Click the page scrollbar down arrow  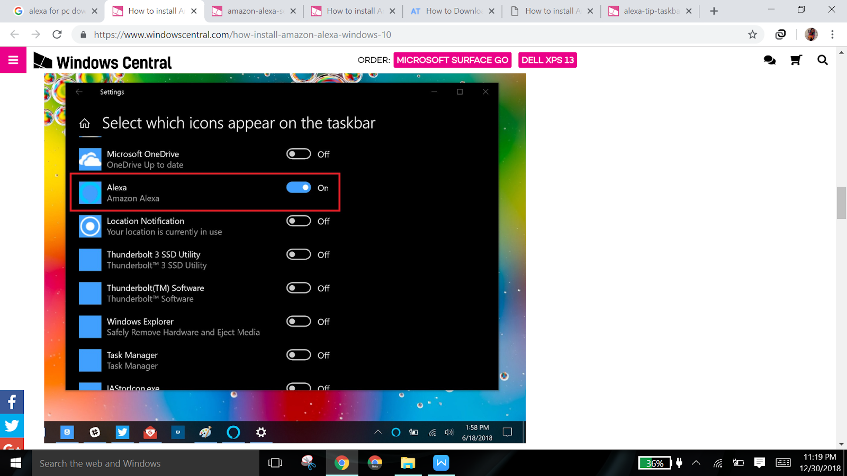(841, 444)
